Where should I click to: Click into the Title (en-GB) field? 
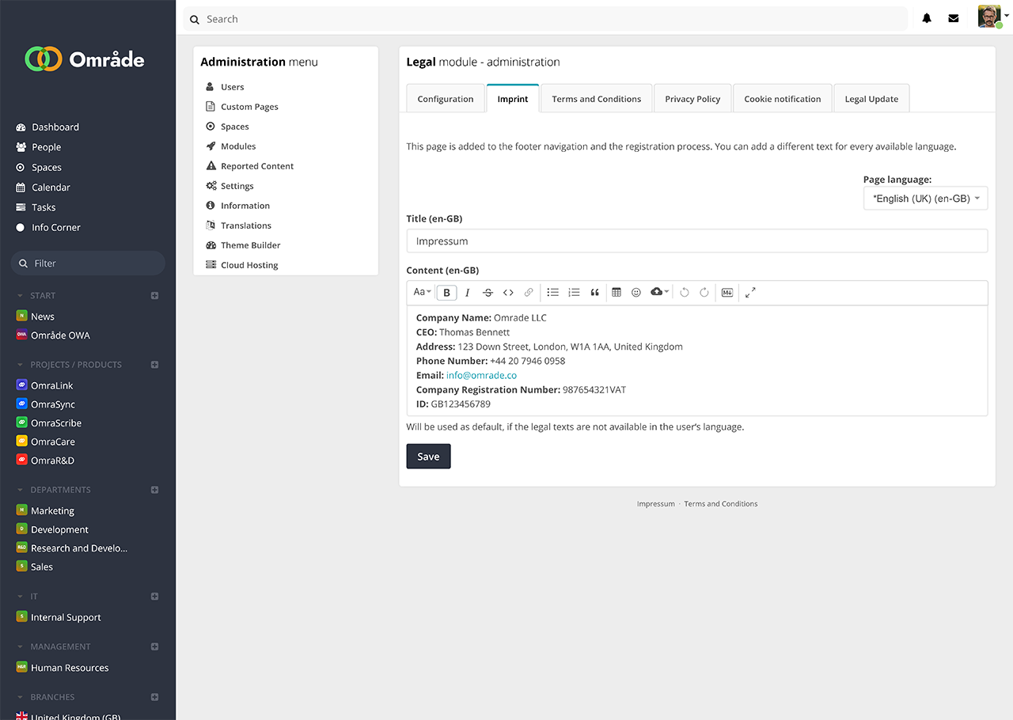[696, 241]
